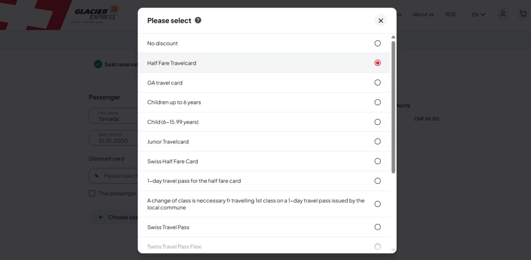Go to the About us page
Viewport: 531px width, 260px height.
[423, 15]
